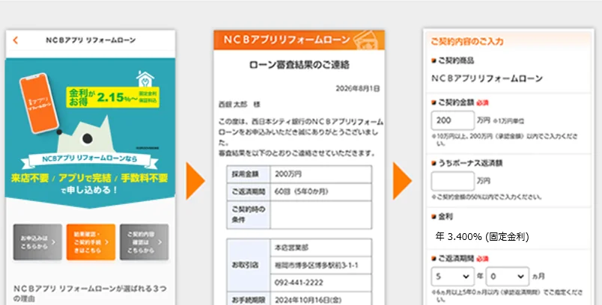Click table value 200万円
Image resolution: width=602 pixels, height=305 pixels.
[288, 174]
